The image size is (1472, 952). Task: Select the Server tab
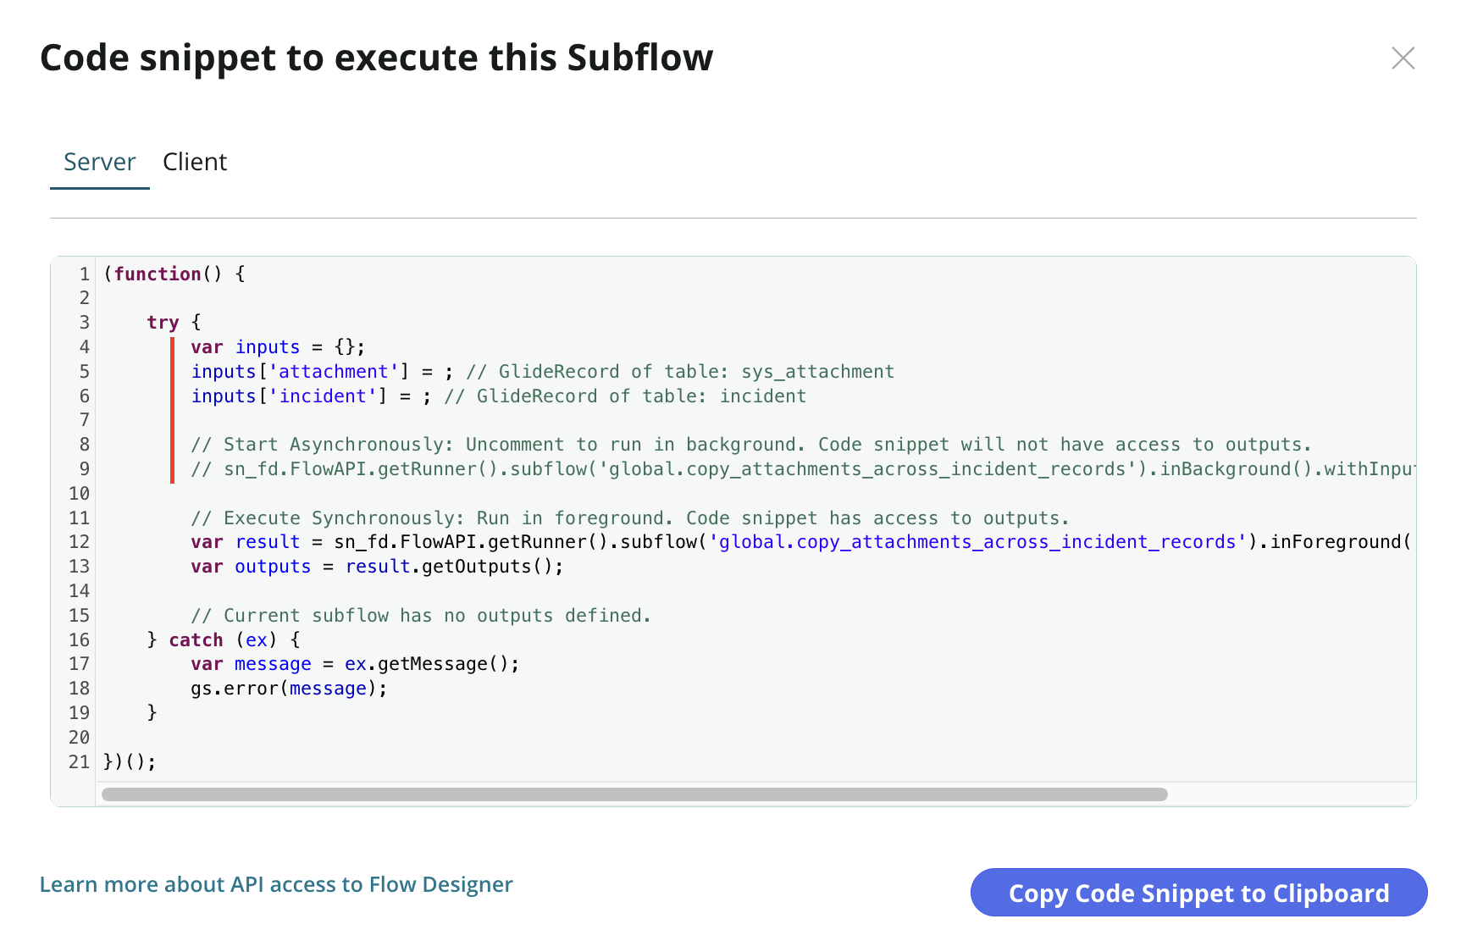(x=99, y=162)
